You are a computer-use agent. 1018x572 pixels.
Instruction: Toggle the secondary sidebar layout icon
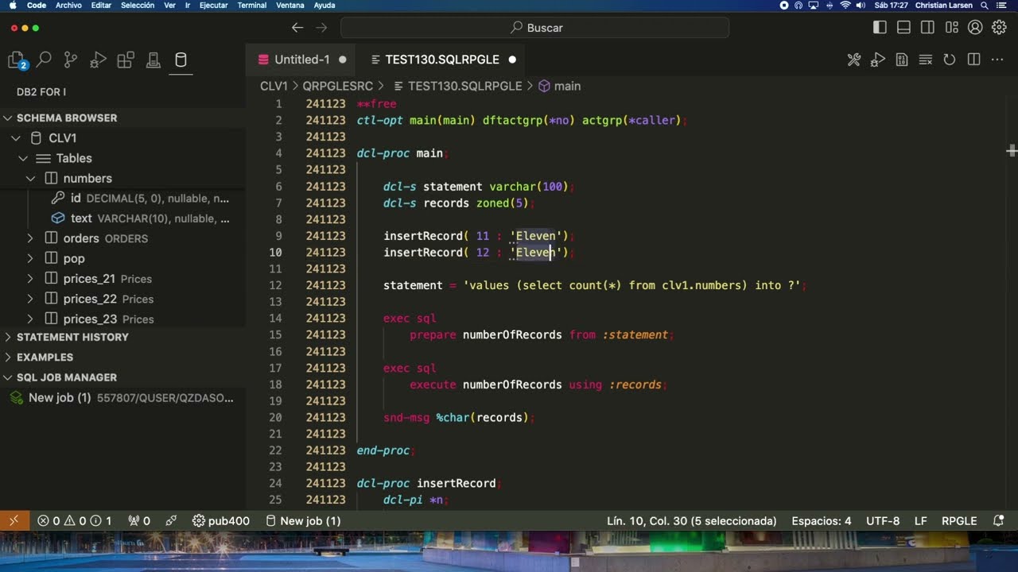pyautogui.click(x=927, y=28)
